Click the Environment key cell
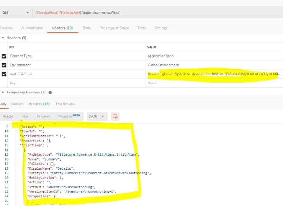Image resolution: width=283 pixels, height=206 pixels. (77, 65)
